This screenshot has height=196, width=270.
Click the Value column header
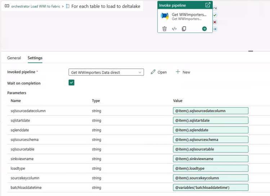tap(178, 101)
